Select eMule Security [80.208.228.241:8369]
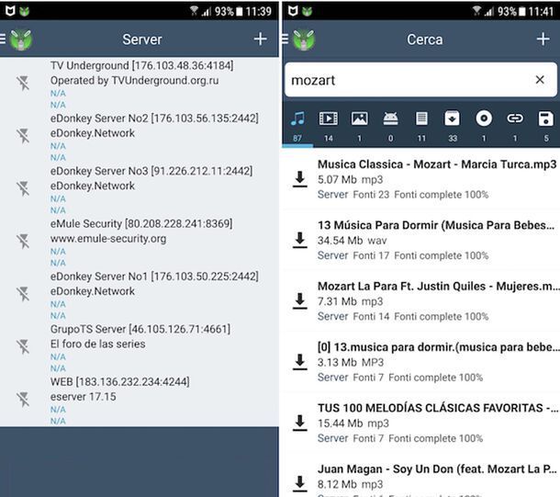Image resolution: width=560 pixels, height=497 pixels. point(140,243)
